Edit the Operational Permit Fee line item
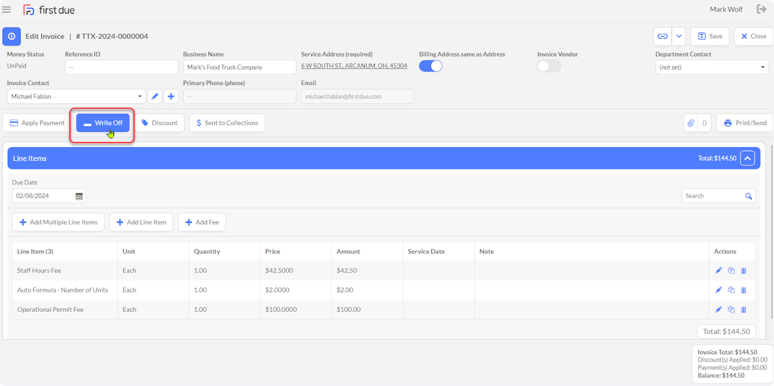Image resolution: width=774 pixels, height=386 pixels. coord(719,309)
